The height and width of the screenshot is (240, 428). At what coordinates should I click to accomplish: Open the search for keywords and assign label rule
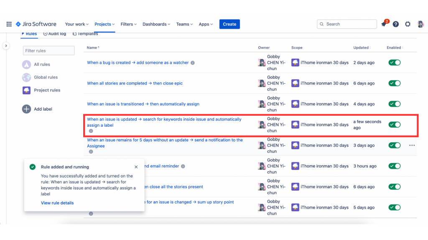click(164, 122)
